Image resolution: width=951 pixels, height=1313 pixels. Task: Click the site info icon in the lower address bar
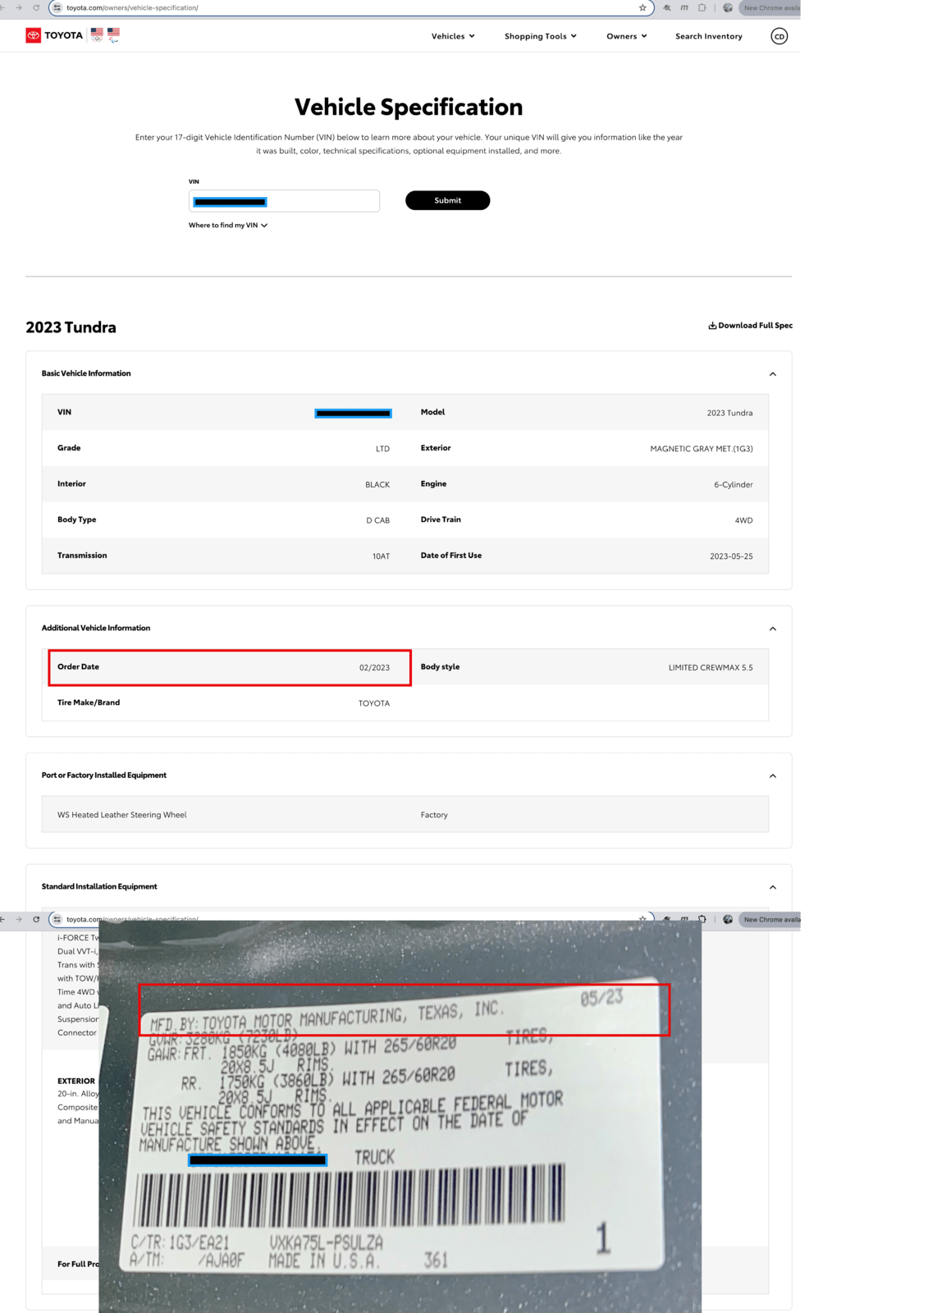(57, 919)
